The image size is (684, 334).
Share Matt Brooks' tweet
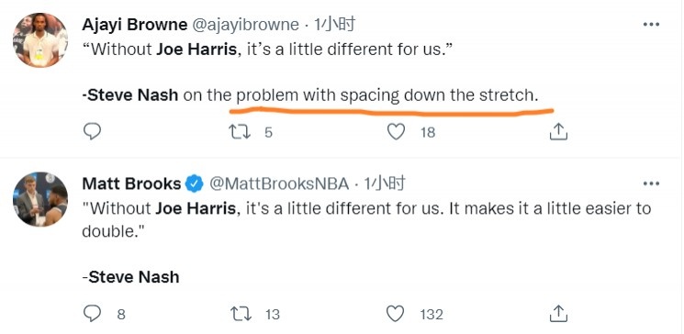(x=558, y=314)
